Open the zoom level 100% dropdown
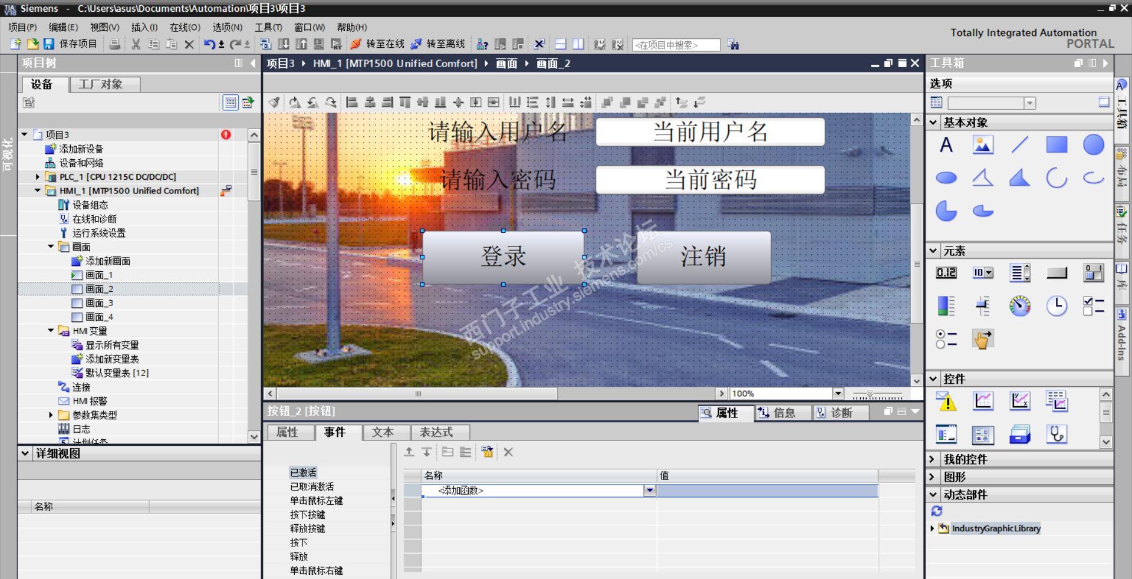This screenshot has height=579, width=1132. click(x=838, y=393)
